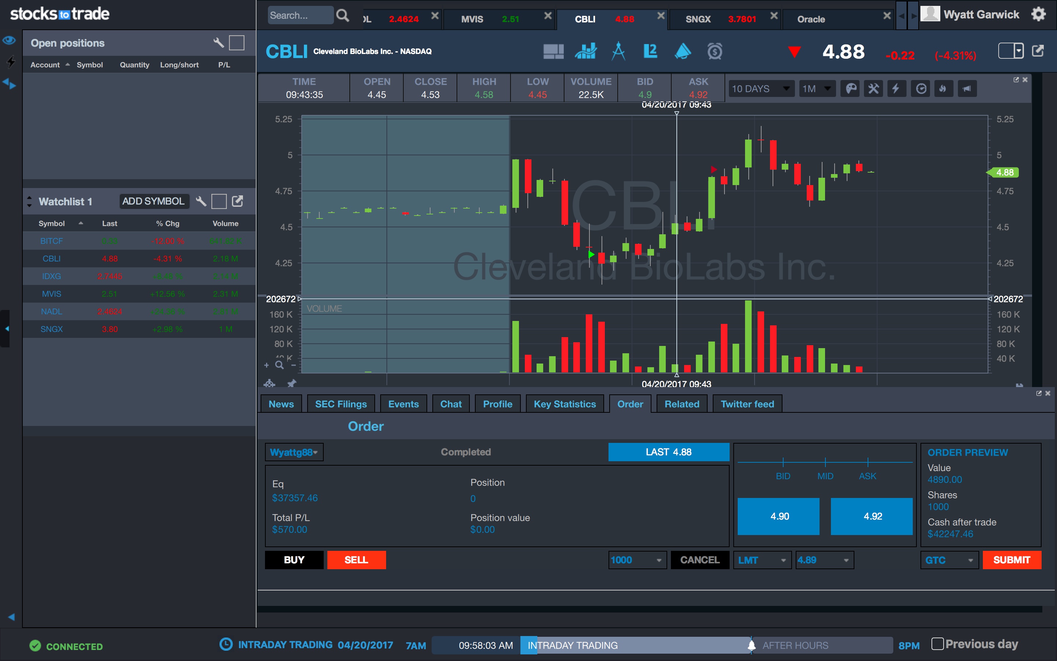Open the GTC duration dropdown
Screen dimensions: 1057x661
click(x=949, y=560)
